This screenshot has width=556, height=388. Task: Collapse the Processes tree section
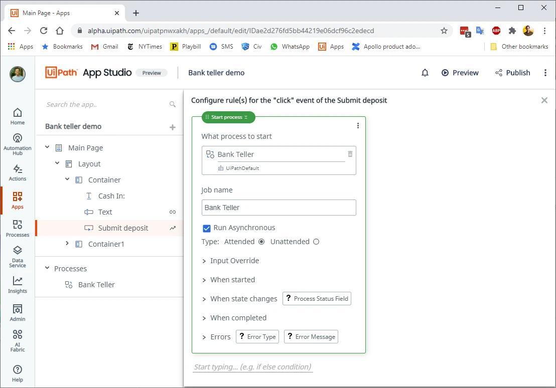(x=47, y=268)
